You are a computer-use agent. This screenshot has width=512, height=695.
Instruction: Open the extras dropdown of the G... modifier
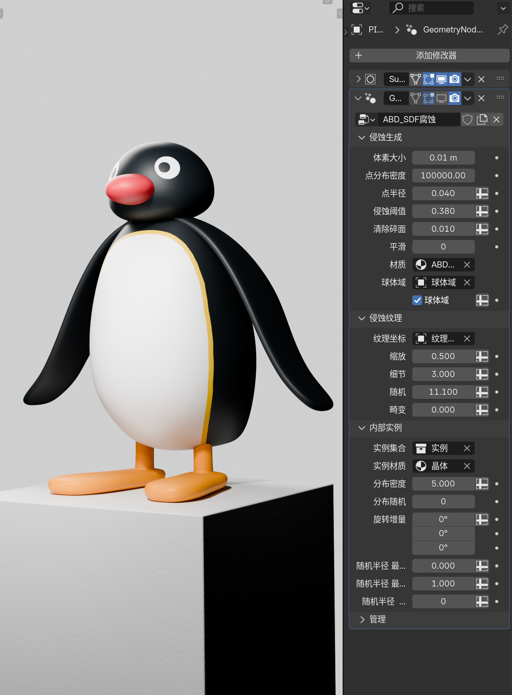pyautogui.click(x=468, y=98)
